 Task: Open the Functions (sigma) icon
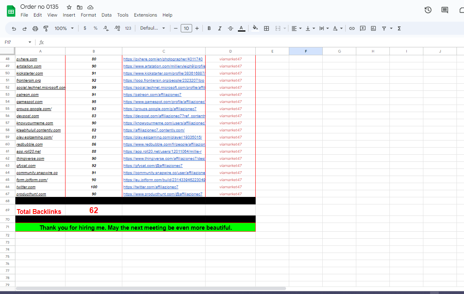(399, 28)
